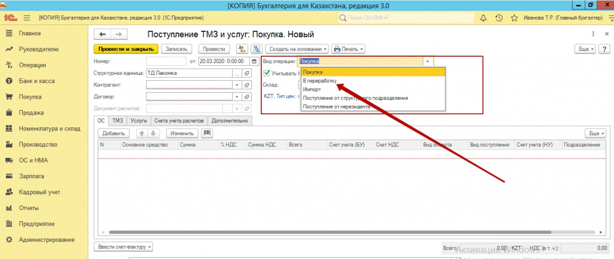Open Главное section
This screenshot has width=614, height=259.
pos(30,33)
